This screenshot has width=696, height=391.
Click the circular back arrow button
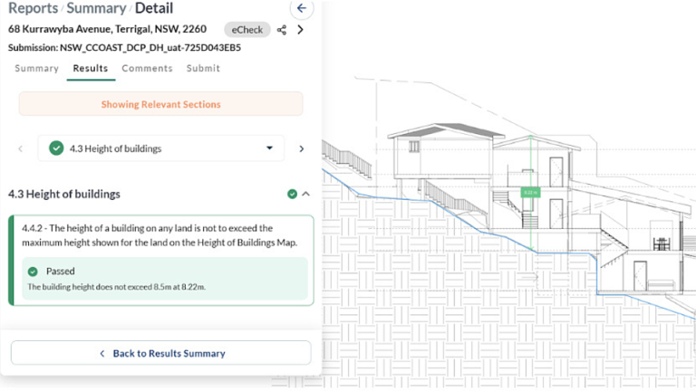pos(302,8)
